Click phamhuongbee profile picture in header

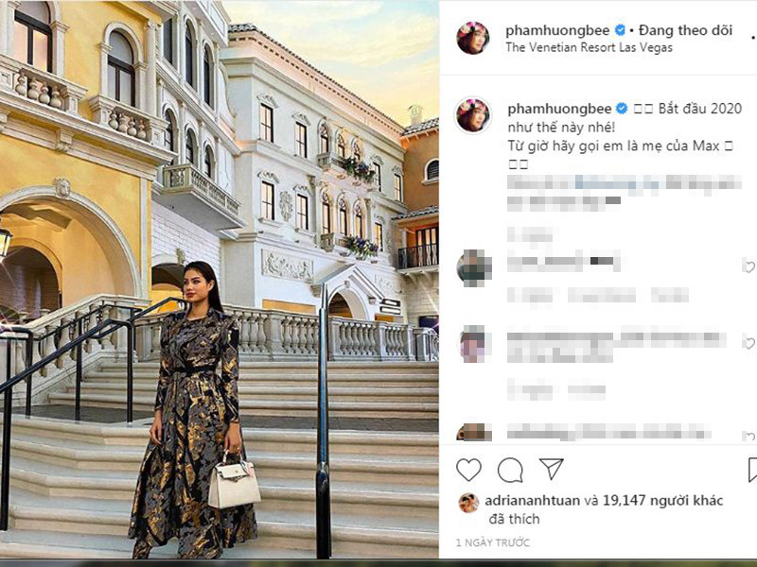pyautogui.click(x=472, y=38)
